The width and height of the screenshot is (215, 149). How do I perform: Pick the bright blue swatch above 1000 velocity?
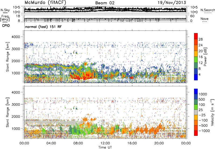coord(196,91)
